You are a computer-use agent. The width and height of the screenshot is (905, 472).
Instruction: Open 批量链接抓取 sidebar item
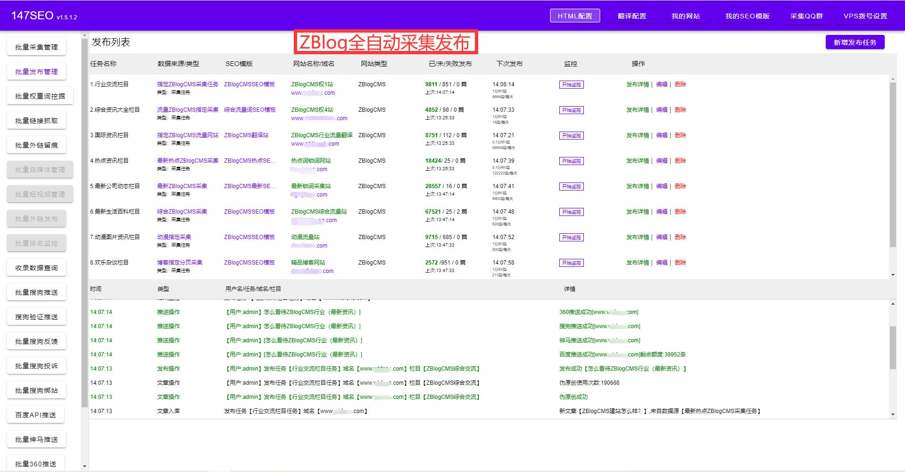coord(36,121)
